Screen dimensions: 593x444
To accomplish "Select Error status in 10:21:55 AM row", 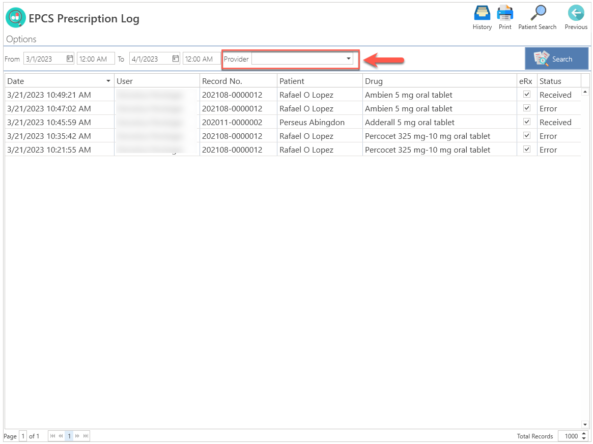I will pos(558,150).
